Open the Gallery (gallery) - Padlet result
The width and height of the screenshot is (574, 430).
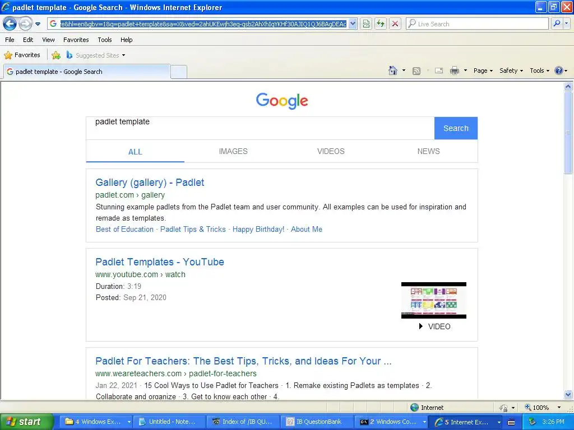tap(150, 183)
